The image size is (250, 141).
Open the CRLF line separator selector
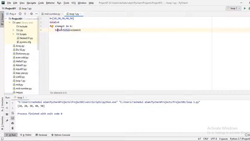click(206, 139)
